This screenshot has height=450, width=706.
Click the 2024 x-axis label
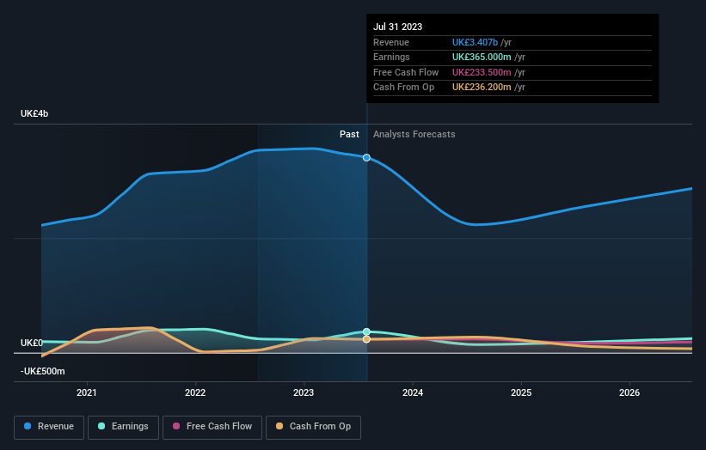[413, 393]
